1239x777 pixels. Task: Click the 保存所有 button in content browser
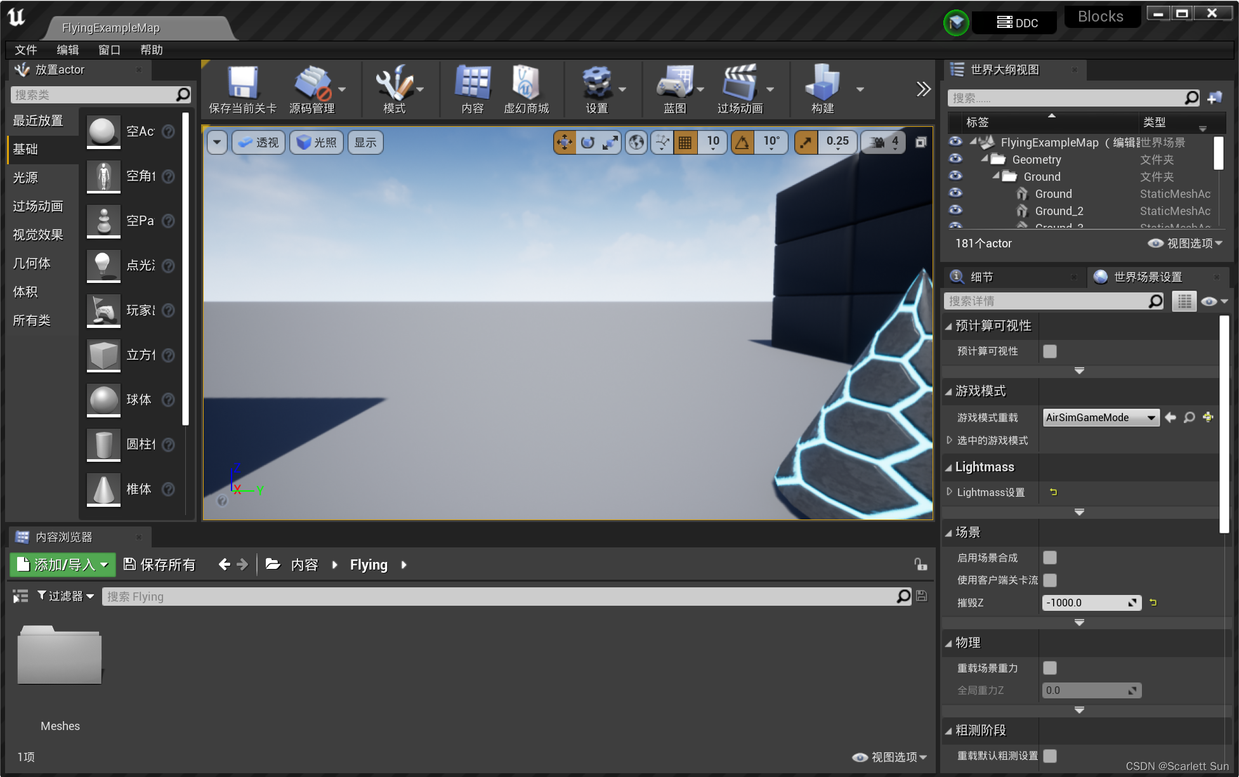click(160, 565)
